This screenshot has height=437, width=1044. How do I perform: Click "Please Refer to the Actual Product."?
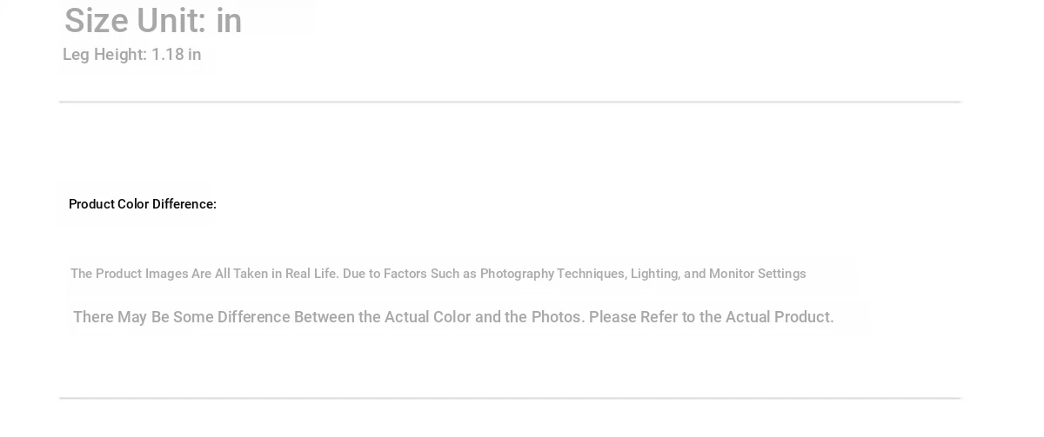click(711, 317)
